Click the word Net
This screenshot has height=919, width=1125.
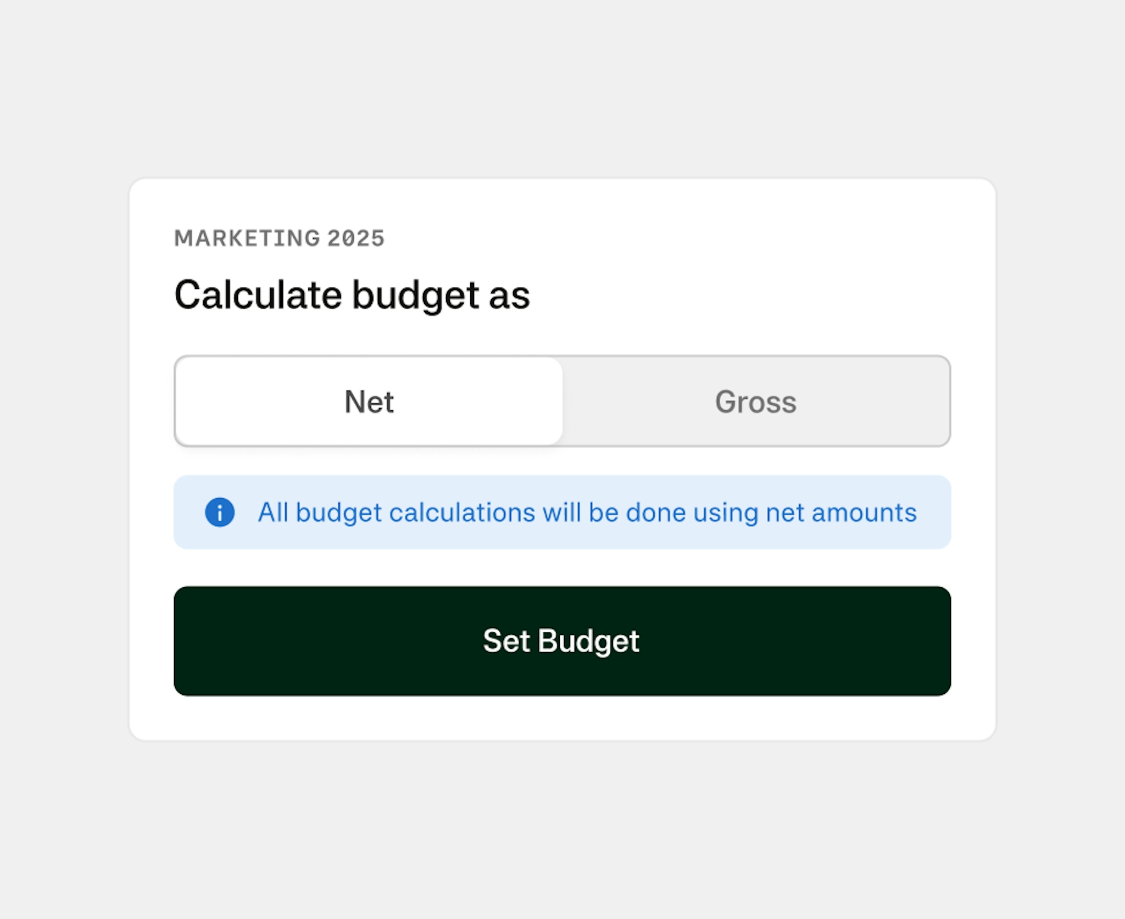(369, 402)
